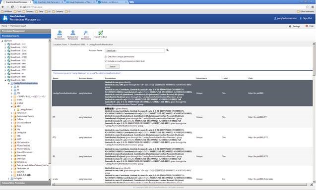Collapse the ABC list node
Viewport: 316px width, 190px height.
pyautogui.click(x=12, y=106)
